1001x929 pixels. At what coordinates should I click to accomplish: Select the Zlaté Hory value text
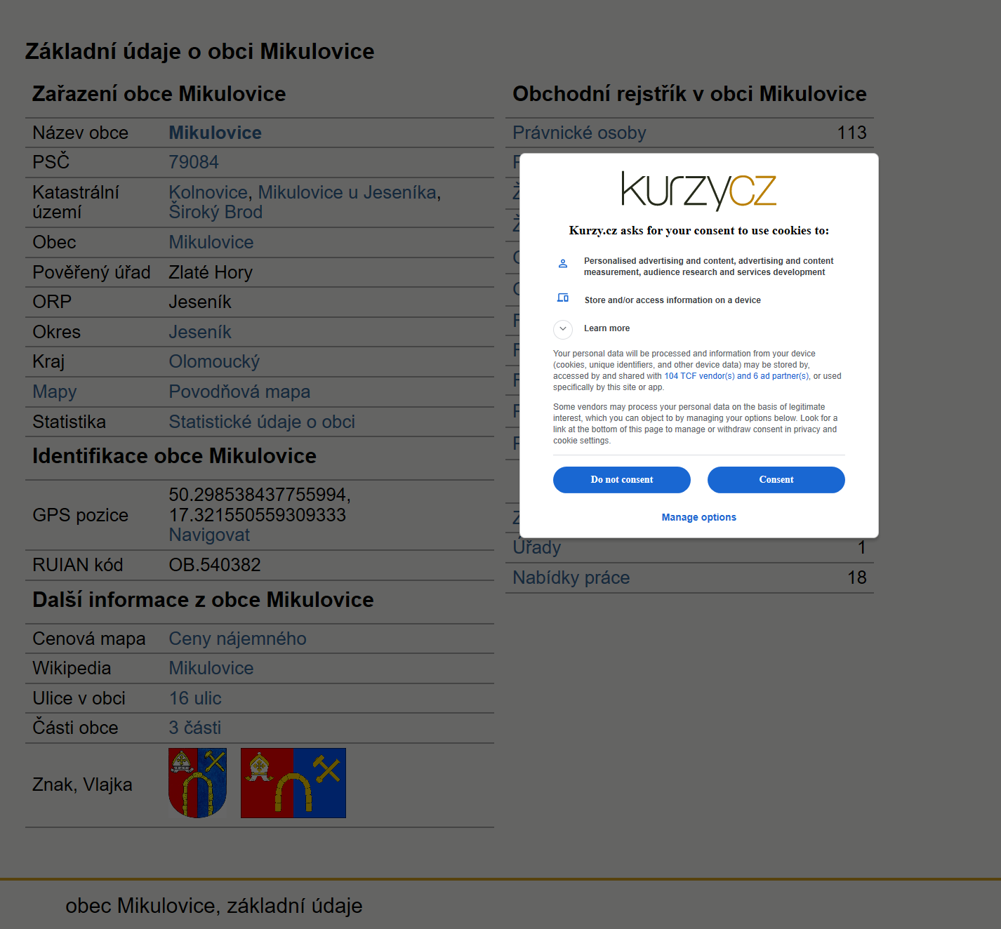point(211,272)
